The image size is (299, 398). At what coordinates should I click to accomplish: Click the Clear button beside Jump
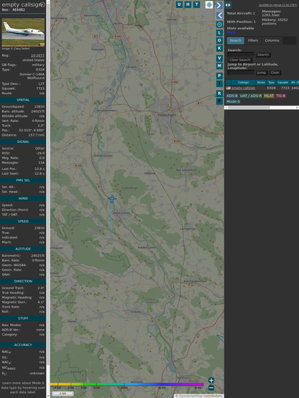(275, 73)
